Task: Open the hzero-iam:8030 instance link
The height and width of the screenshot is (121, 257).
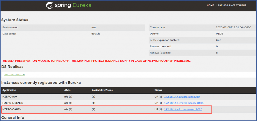Action: tap(182, 96)
